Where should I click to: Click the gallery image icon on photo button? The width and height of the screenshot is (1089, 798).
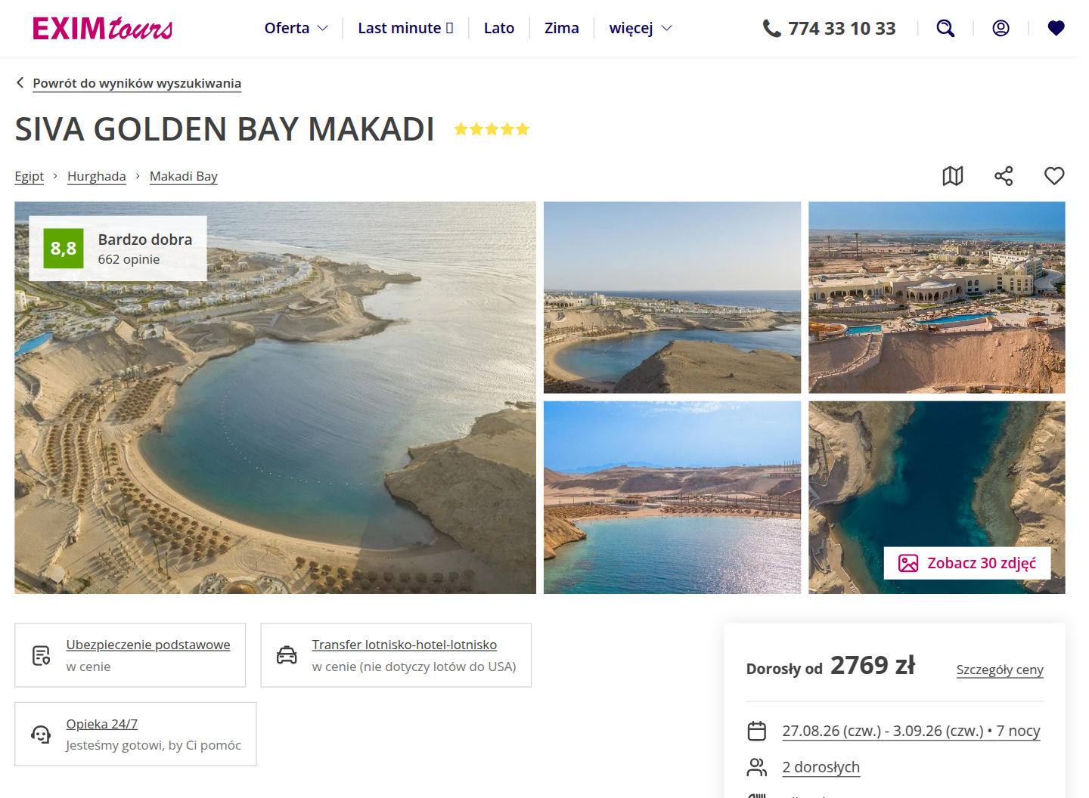pyautogui.click(x=908, y=563)
